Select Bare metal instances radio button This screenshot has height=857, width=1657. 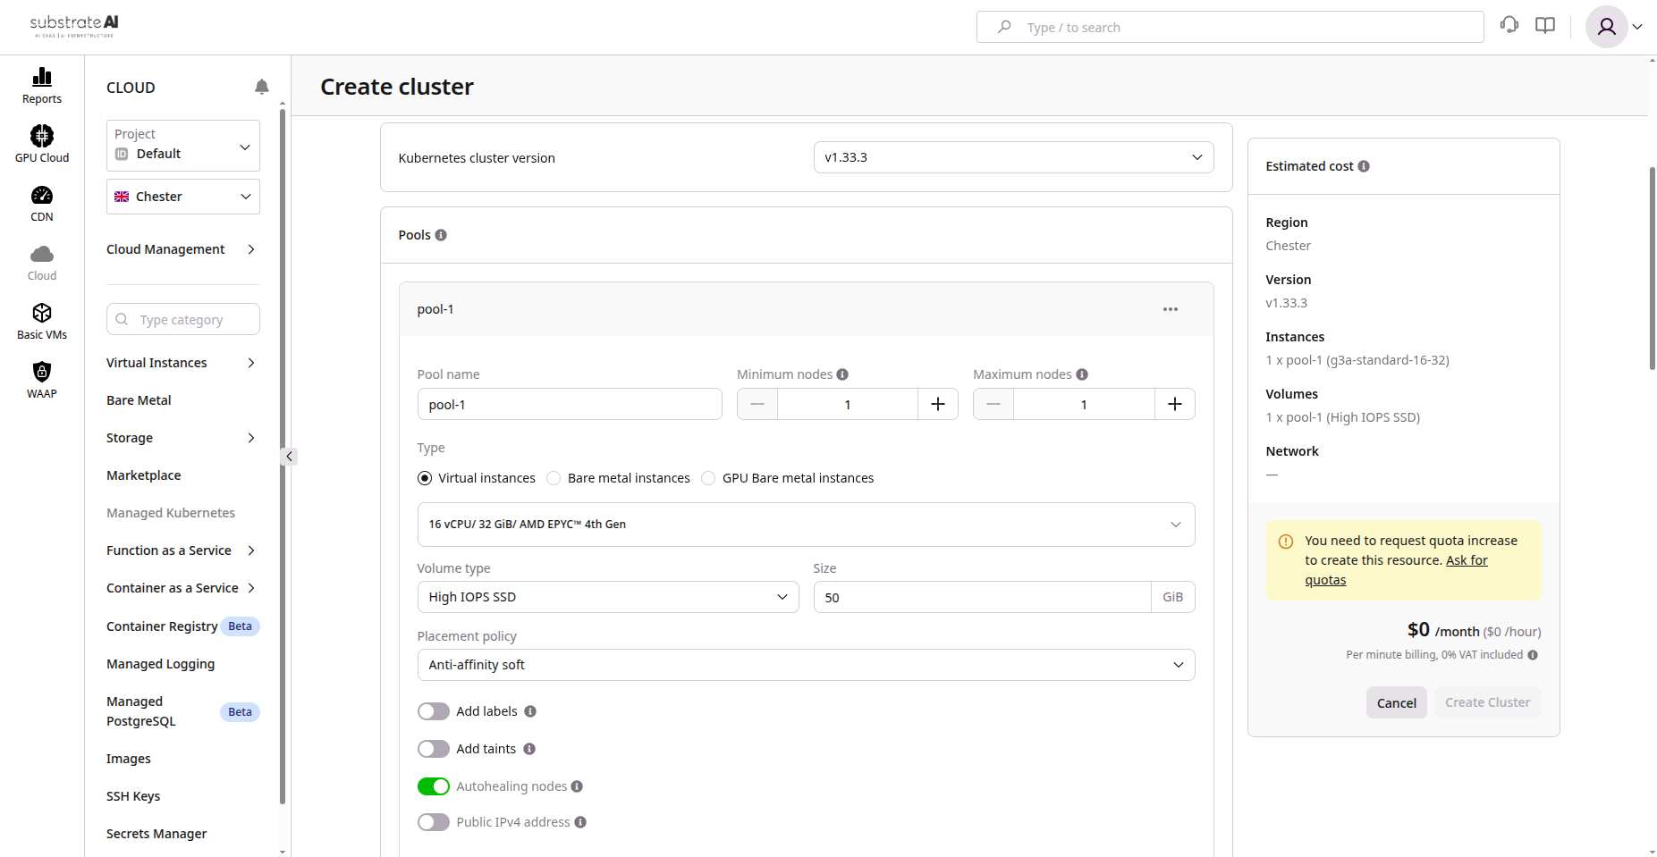[553, 477]
